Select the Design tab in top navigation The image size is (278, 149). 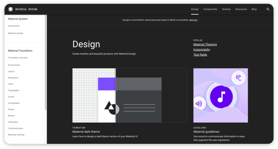pos(195,9)
